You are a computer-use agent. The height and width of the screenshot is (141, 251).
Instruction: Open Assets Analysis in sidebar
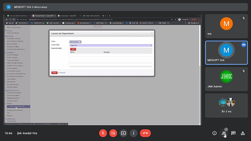[x=12, y=68]
